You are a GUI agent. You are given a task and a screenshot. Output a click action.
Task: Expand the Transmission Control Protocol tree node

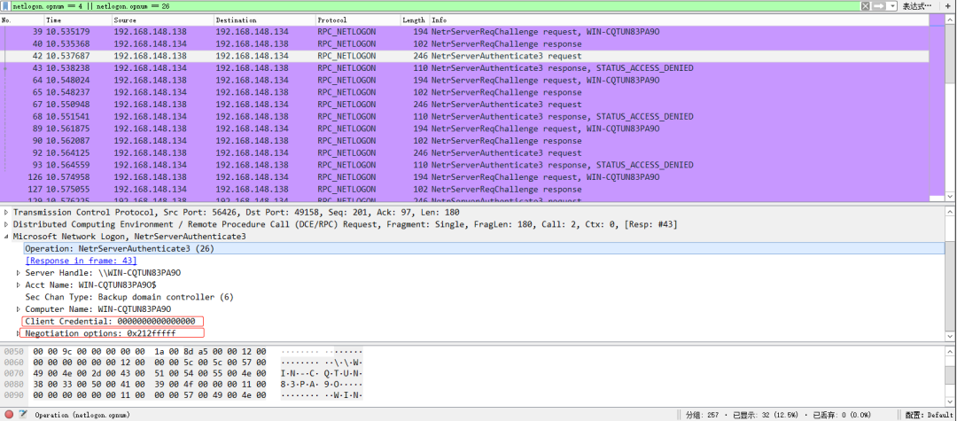[x=7, y=213]
